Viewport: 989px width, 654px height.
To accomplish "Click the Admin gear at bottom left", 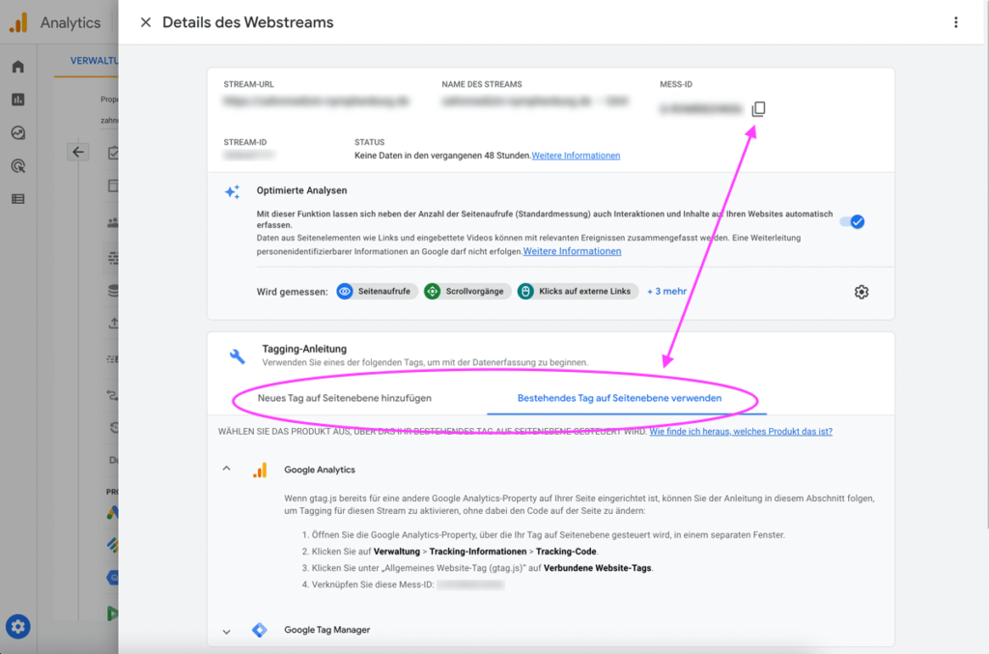I will coord(18,626).
